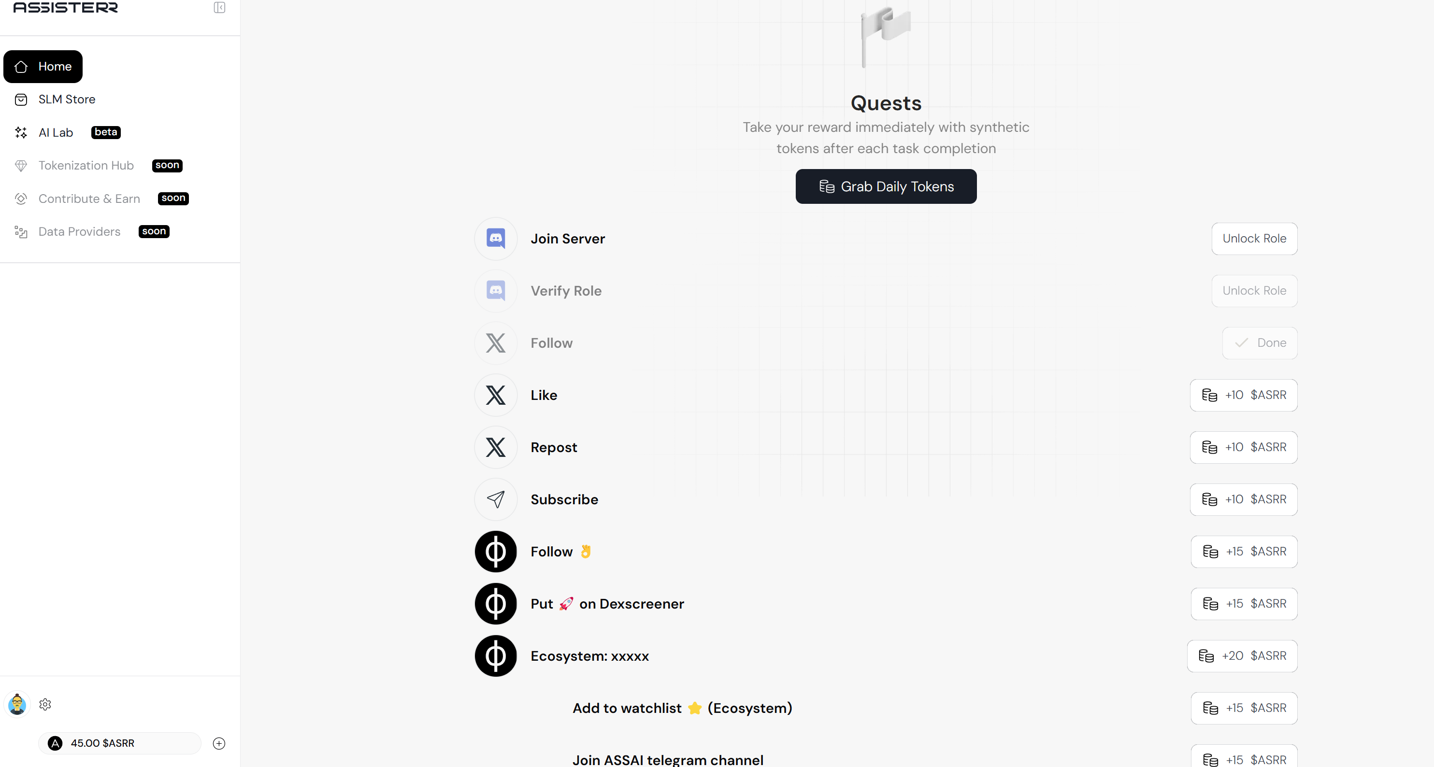
Task: Click the Phi Follow task icon
Action: click(x=495, y=551)
